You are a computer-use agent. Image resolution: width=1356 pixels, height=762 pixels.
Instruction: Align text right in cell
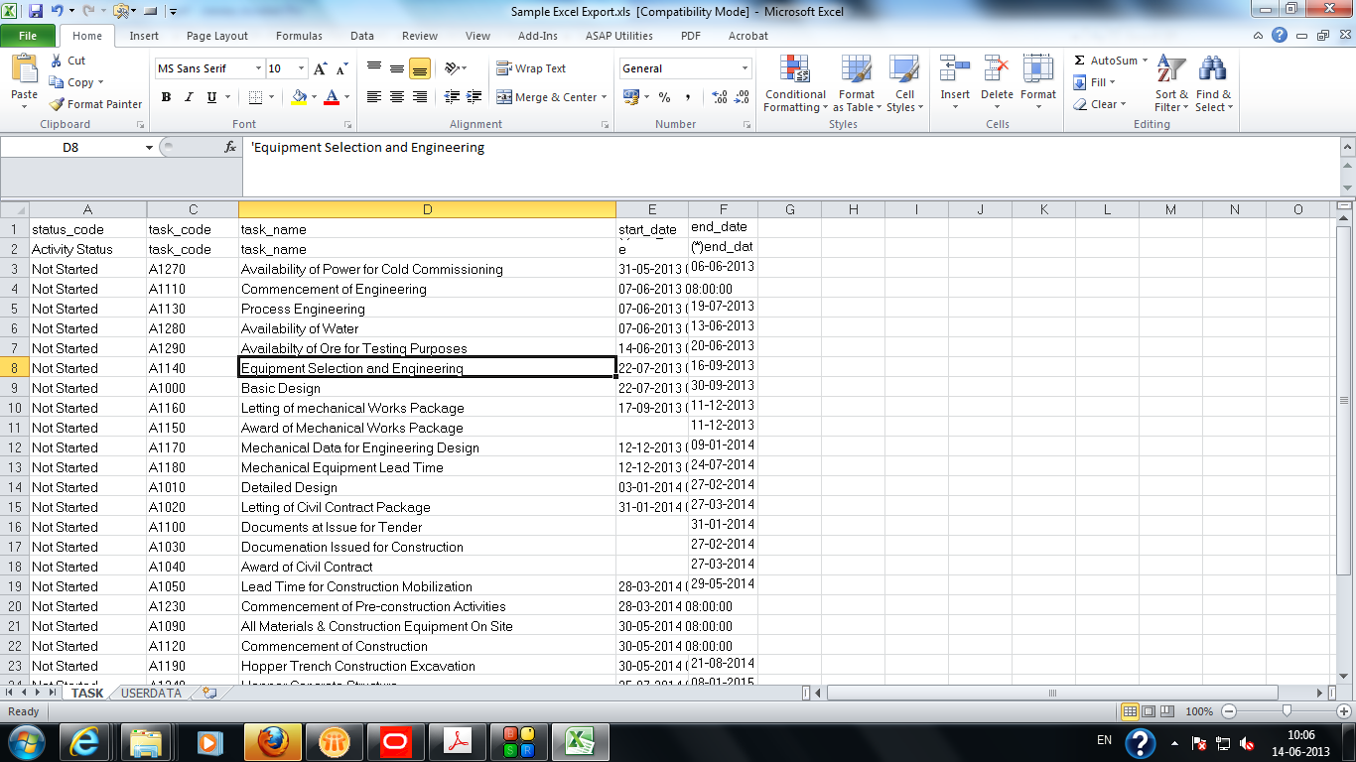click(419, 97)
